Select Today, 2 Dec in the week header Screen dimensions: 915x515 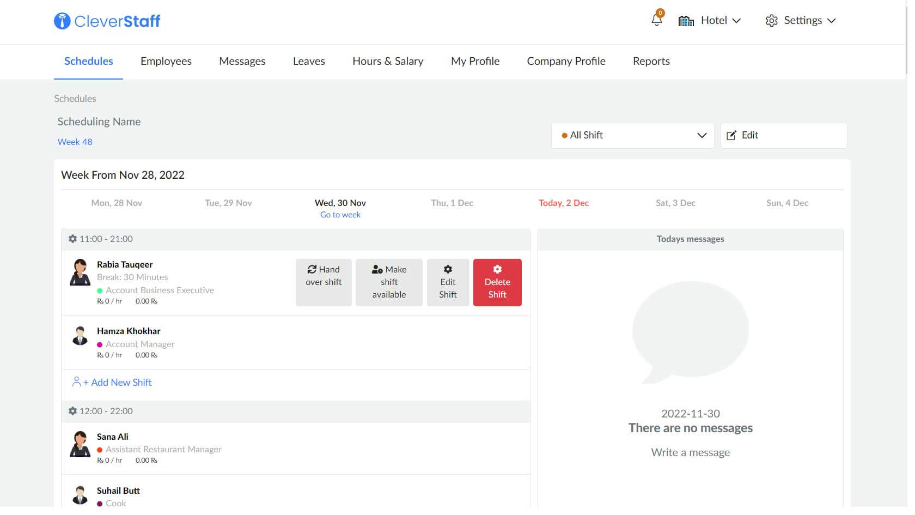(x=564, y=203)
